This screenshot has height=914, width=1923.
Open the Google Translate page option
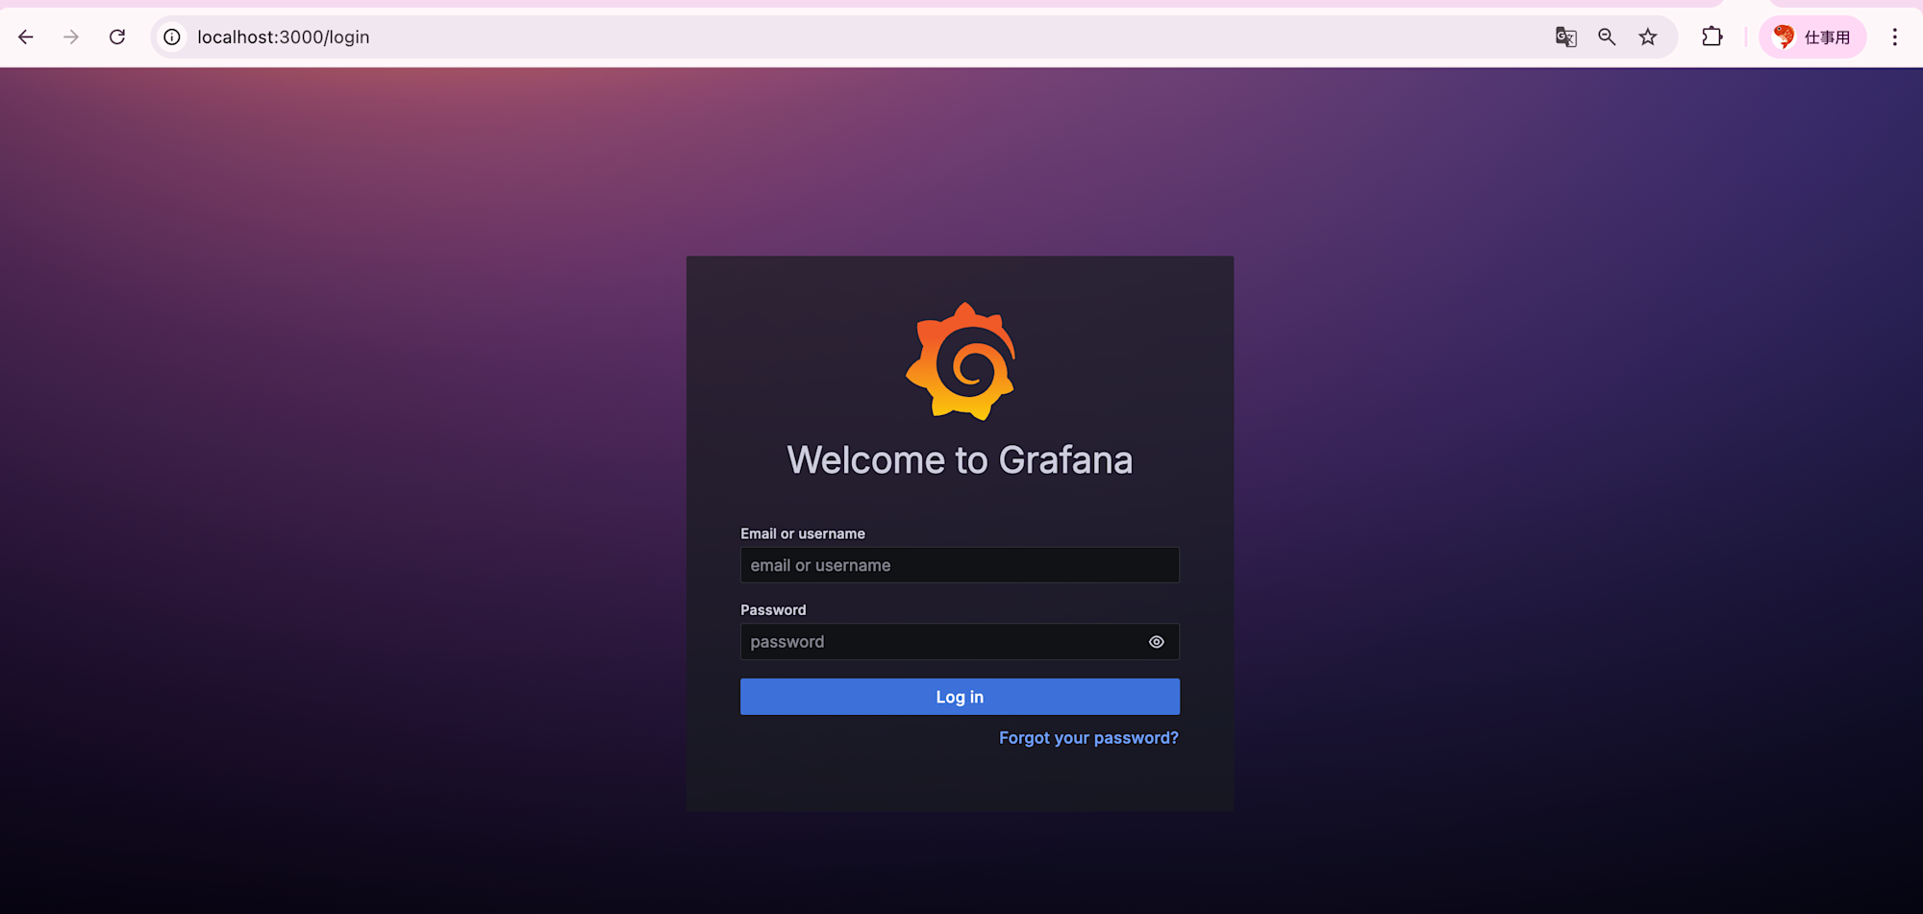(1566, 37)
